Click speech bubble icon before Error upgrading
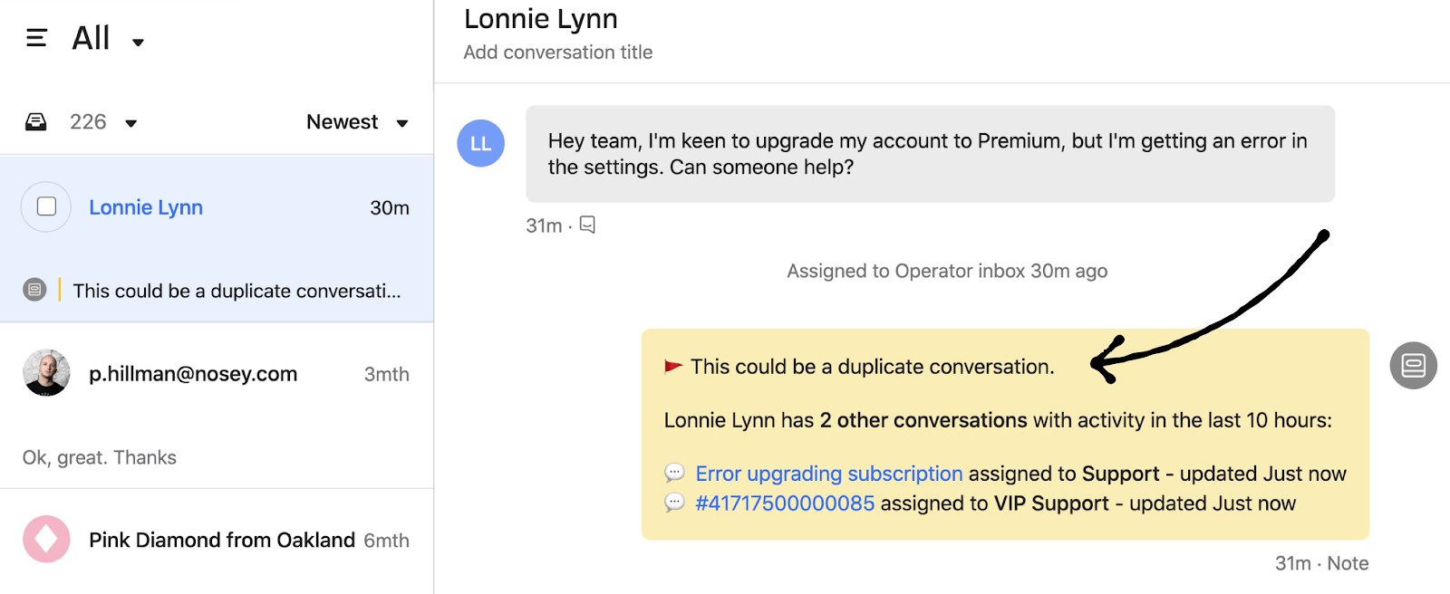The height and width of the screenshot is (594, 1450). (x=674, y=474)
